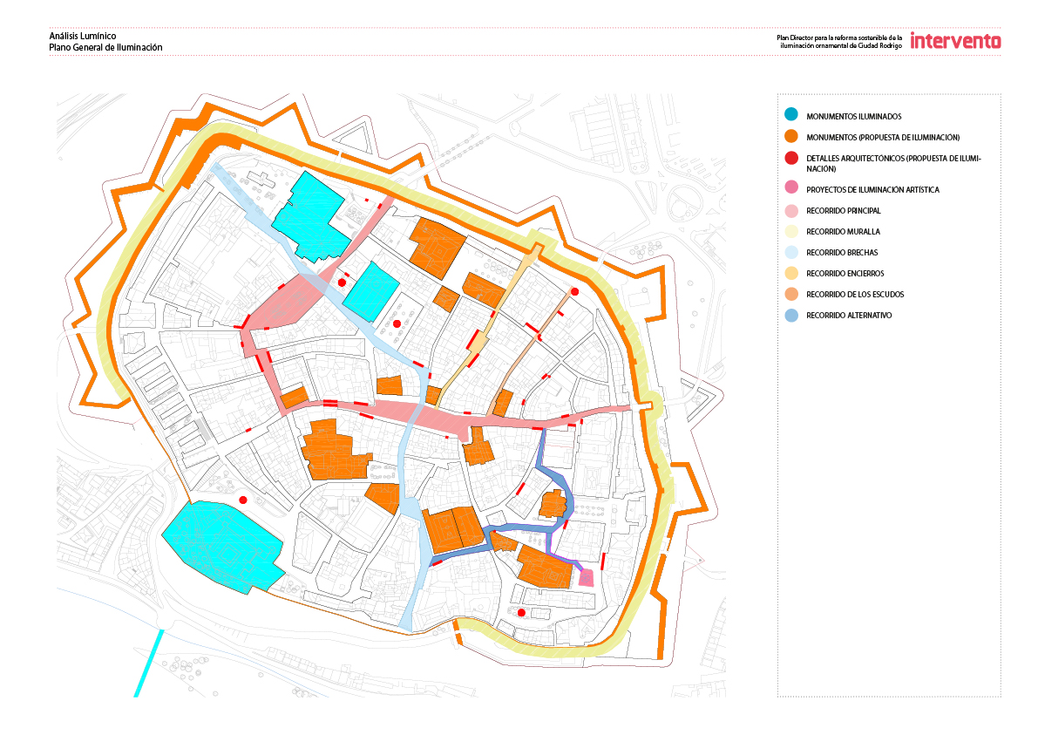Viewport: 1038px width, 735px height.
Task: Click the intervento logo in the header
Action: tap(955, 40)
